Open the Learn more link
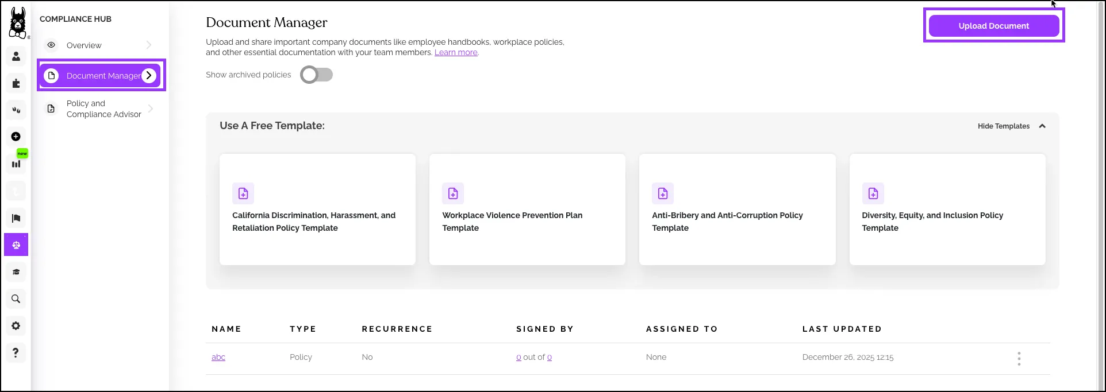Screen dimensions: 1106x392 pyautogui.click(x=456, y=52)
